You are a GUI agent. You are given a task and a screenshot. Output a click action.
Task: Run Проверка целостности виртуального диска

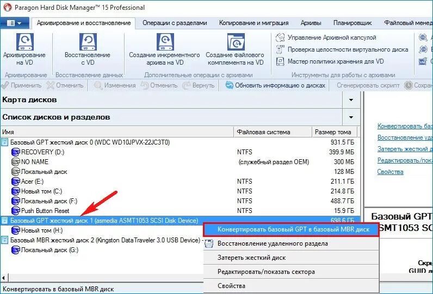[x=342, y=49]
